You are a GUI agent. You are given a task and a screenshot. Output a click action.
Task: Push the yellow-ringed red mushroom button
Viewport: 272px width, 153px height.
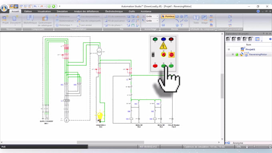(x=164, y=55)
